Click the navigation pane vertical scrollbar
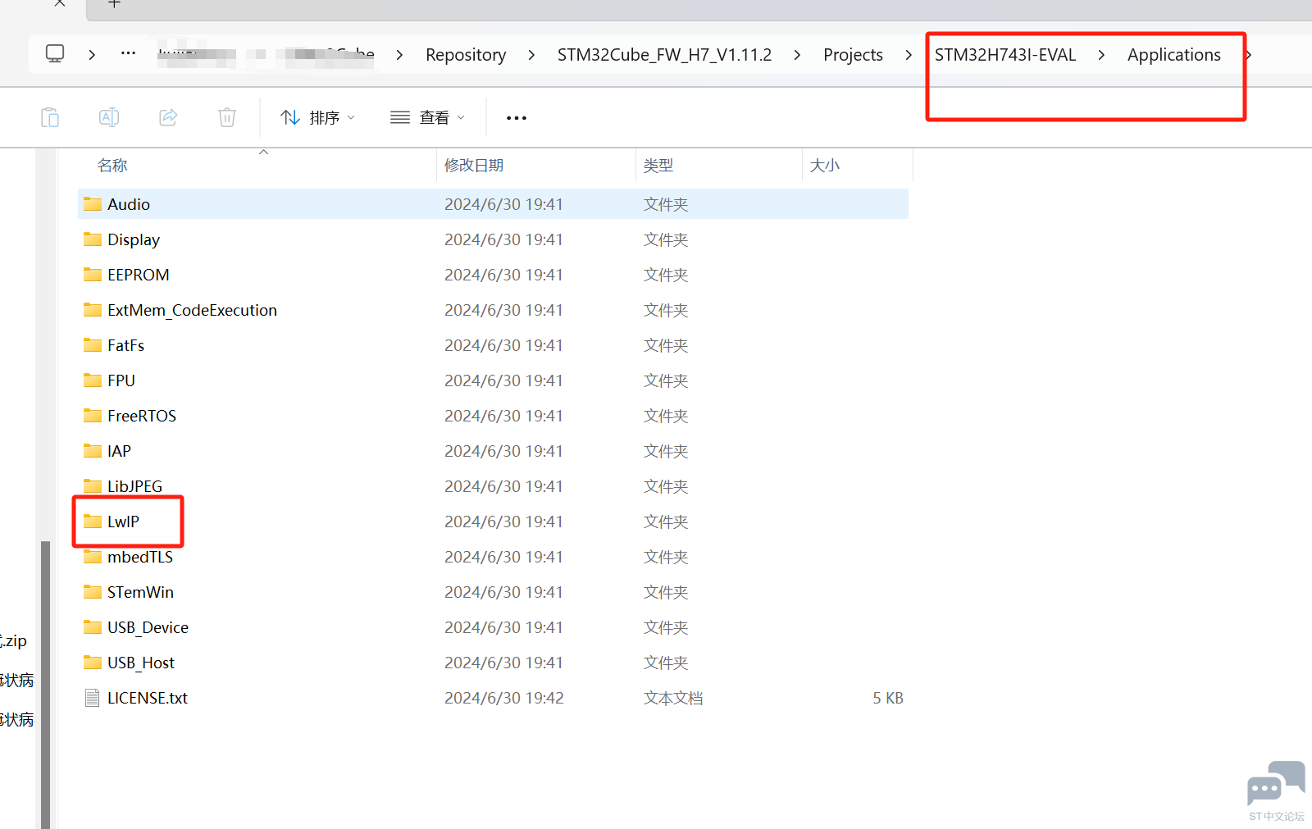The image size is (1312, 829). [46, 684]
